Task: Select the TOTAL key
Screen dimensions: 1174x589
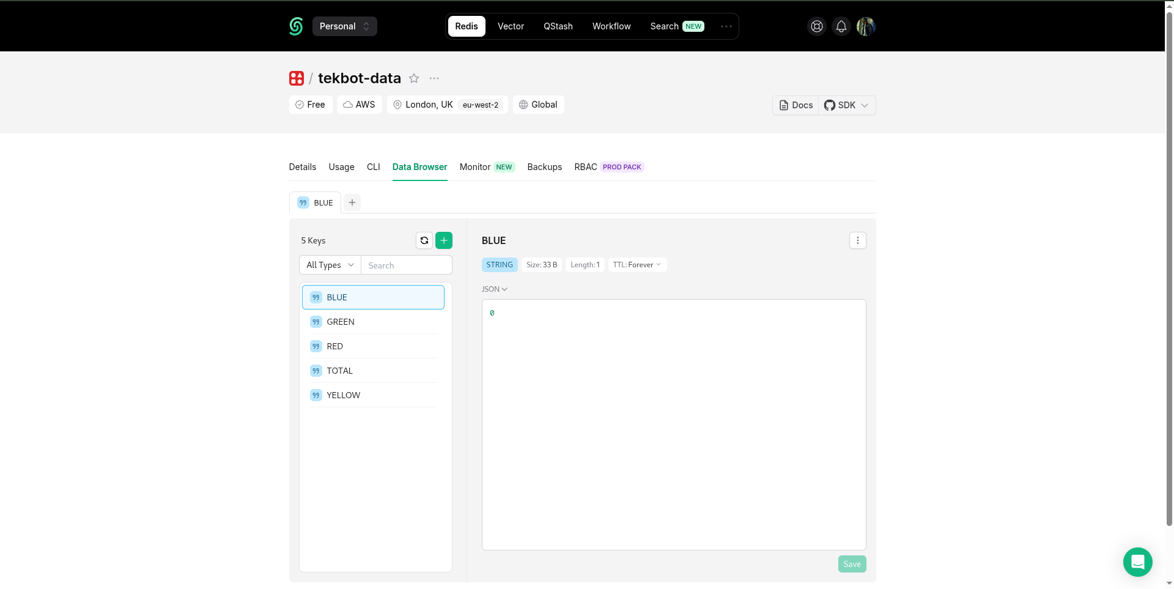Action: click(x=373, y=371)
